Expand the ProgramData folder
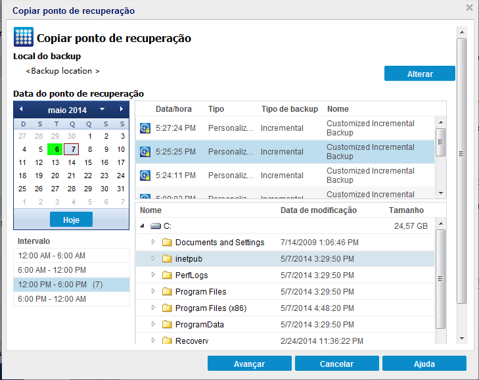 click(x=153, y=324)
